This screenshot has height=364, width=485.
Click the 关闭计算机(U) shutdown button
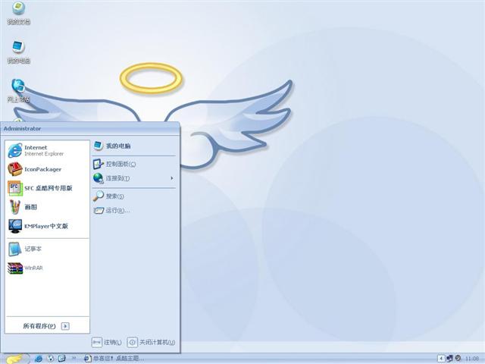tap(151, 342)
